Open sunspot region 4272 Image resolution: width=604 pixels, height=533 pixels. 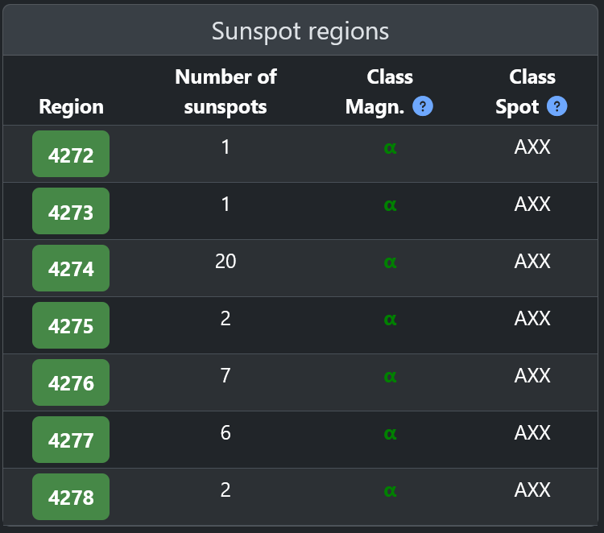(71, 155)
